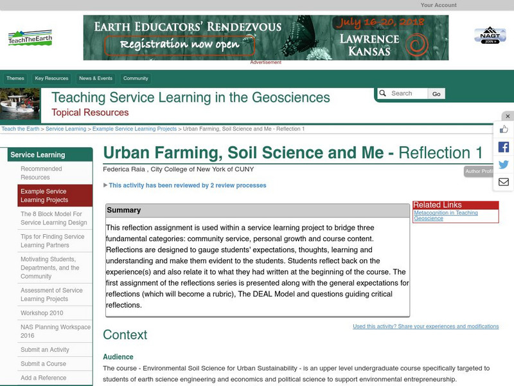The image size is (514, 386).
Task: Click the Facebook like thumbs-up icon
Action: 504,129
